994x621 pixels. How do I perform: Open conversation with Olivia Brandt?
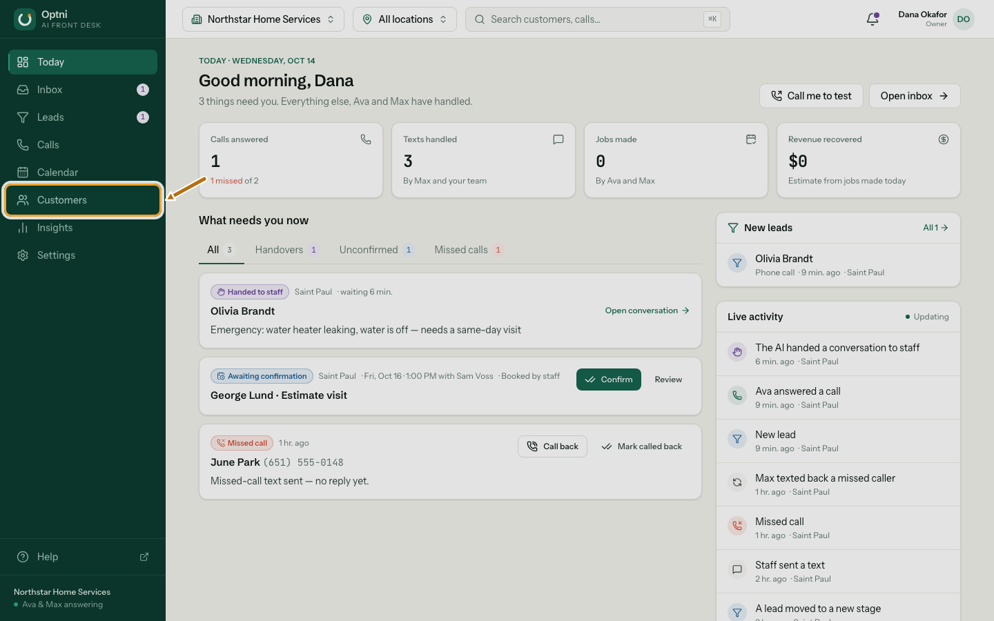(x=647, y=310)
